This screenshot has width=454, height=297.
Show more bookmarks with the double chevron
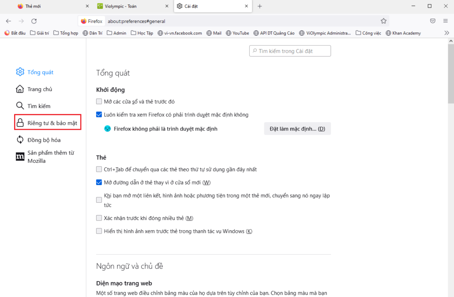(x=447, y=33)
